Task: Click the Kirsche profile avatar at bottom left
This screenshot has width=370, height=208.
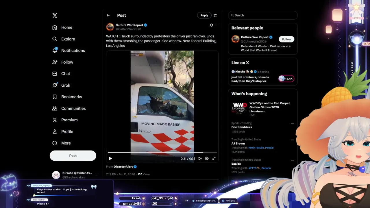Action: (56, 175)
